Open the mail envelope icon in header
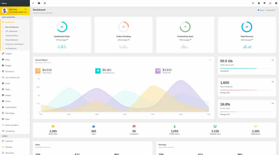This screenshot has height=155, width=279. click(39, 3)
